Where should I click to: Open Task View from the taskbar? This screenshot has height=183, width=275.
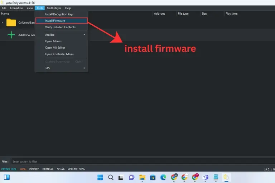[121, 177]
